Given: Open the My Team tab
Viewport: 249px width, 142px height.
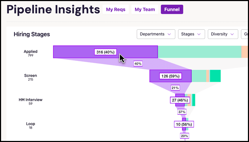Looking at the screenshot, I should (145, 10).
